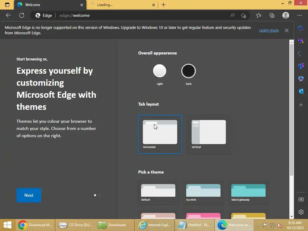Open the network tray icon
Image resolution: width=308 pixels, height=231 pixels.
pyautogui.click(x=273, y=225)
